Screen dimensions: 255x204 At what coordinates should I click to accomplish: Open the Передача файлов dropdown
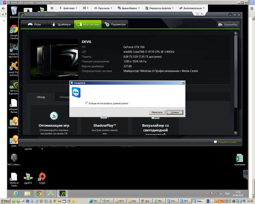pyautogui.click(x=159, y=8)
